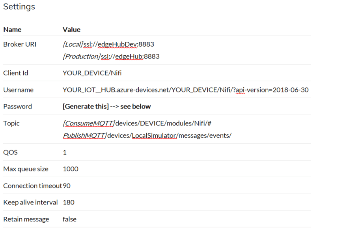Screen dimensions: 347x229
Task: Click Keep alive interval label
Action: [x=30, y=203]
